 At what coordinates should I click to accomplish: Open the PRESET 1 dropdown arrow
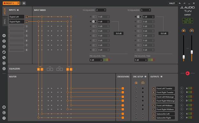coord(18,3)
